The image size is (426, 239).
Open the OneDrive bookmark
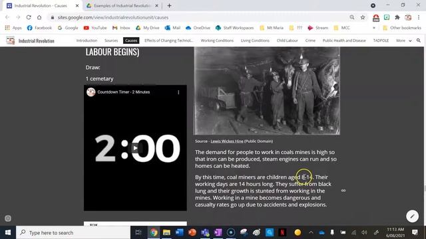(198, 28)
